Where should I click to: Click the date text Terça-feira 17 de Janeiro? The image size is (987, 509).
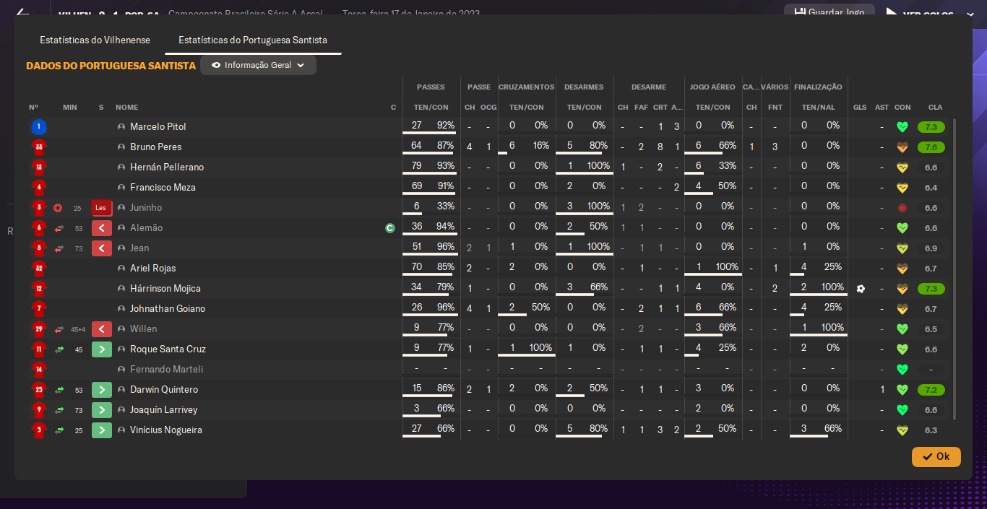point(411,14)
